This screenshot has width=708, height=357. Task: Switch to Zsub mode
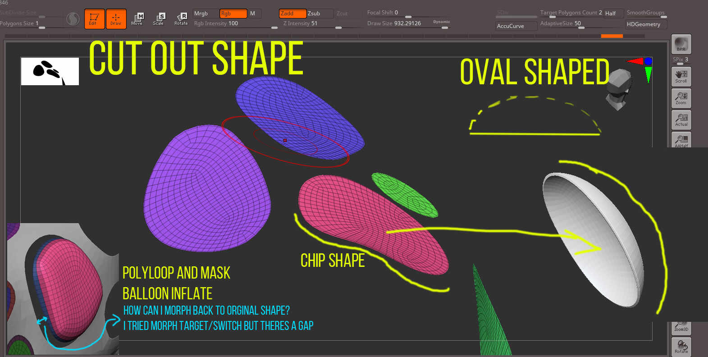[x=320, y=14]
